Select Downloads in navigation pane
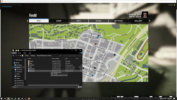The width and height of the screenshot is (177, 100). coord(19,72)
